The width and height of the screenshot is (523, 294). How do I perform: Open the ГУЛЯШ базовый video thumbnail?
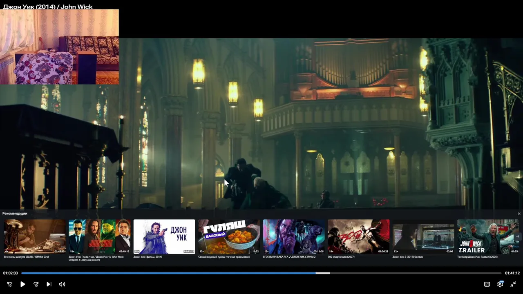coord(229,237)
